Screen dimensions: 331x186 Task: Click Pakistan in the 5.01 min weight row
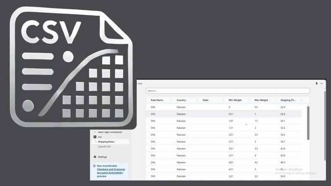[x=181, y=176]
